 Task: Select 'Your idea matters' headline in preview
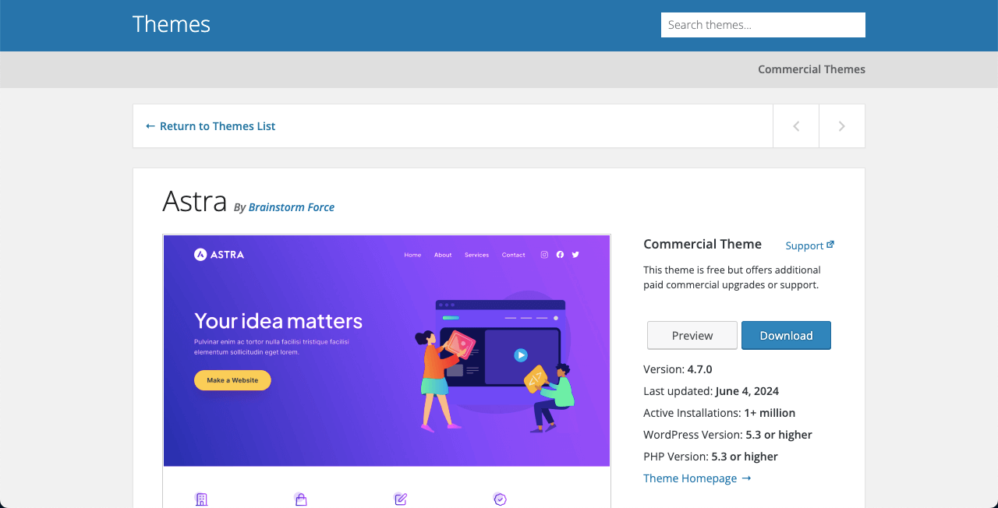point(278,321)
